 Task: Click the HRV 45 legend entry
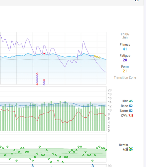127,101
